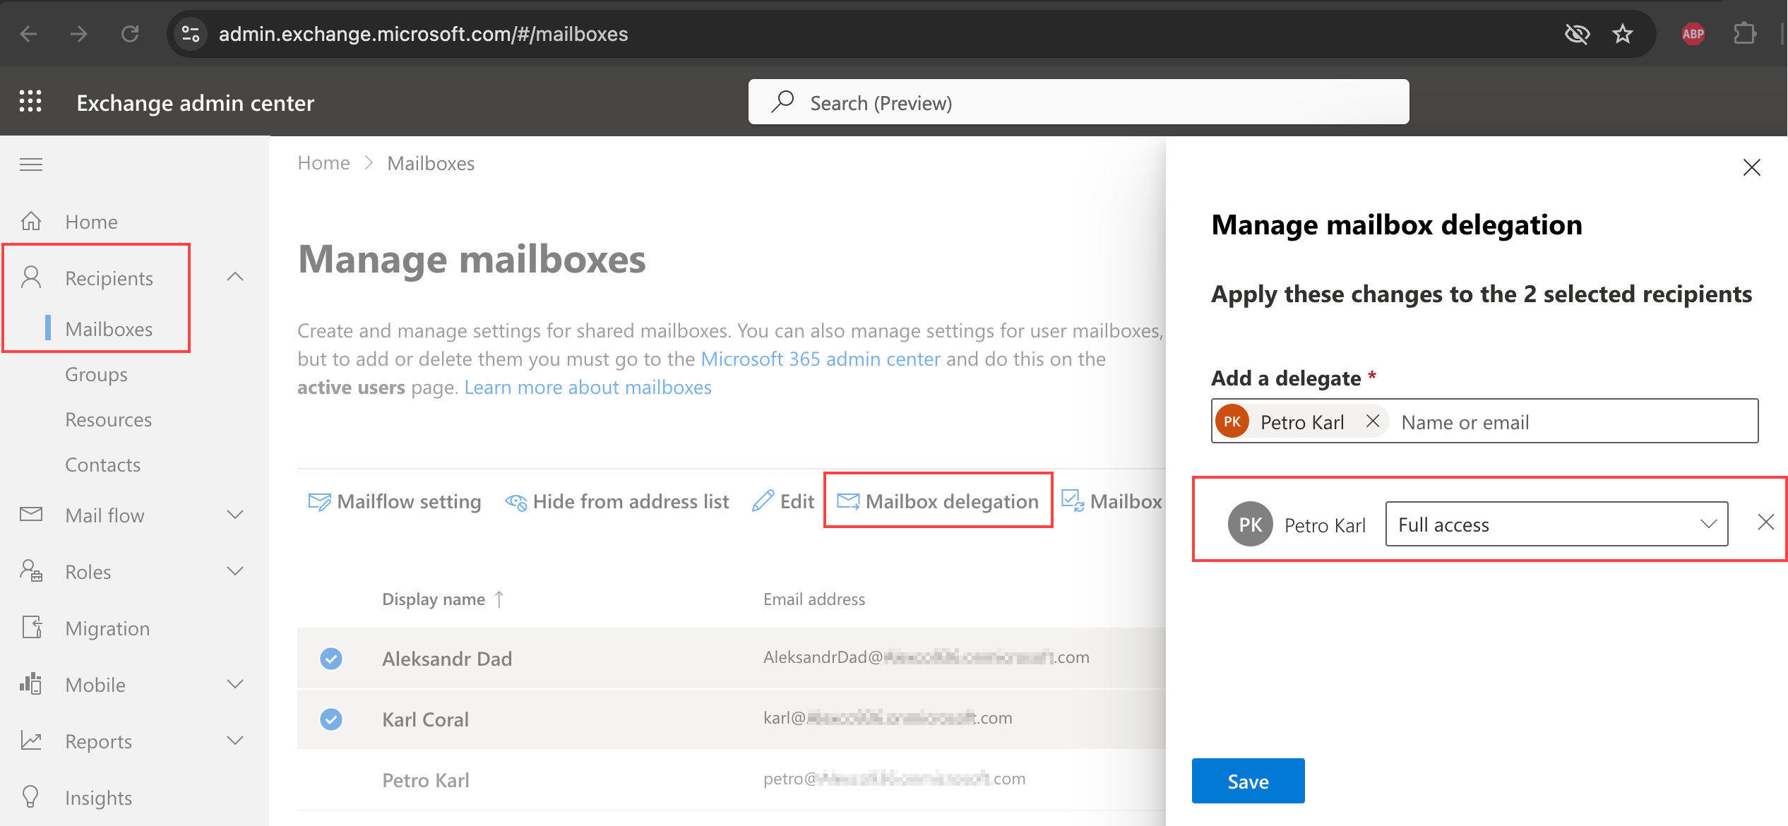Click the Insights lightbulb icon
1788x826 pixels.
[x=31, y=797]
